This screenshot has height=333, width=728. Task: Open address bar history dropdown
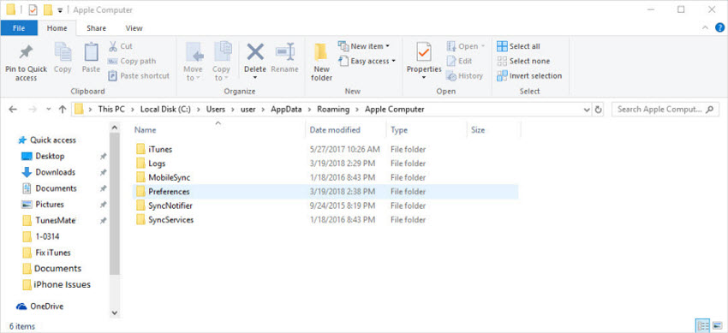[587, 110]
